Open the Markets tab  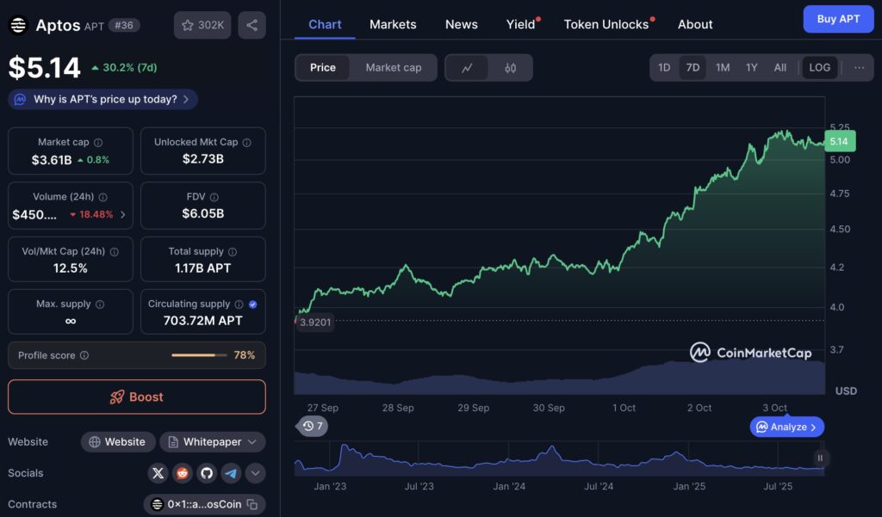pyautogui.click(x=393, y=24)
